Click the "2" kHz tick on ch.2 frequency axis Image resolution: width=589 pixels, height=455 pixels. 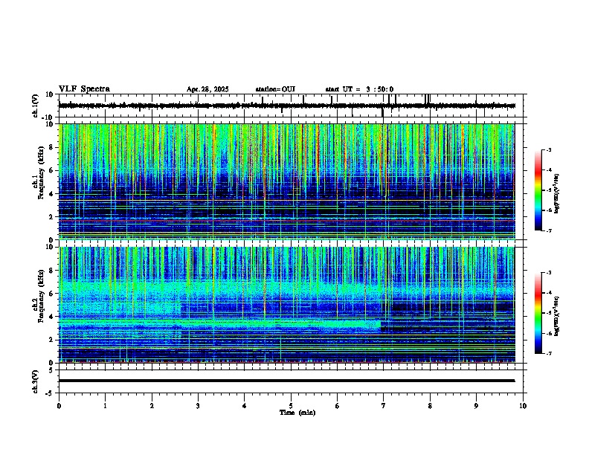pyautogui.click(x=51, y=340)
